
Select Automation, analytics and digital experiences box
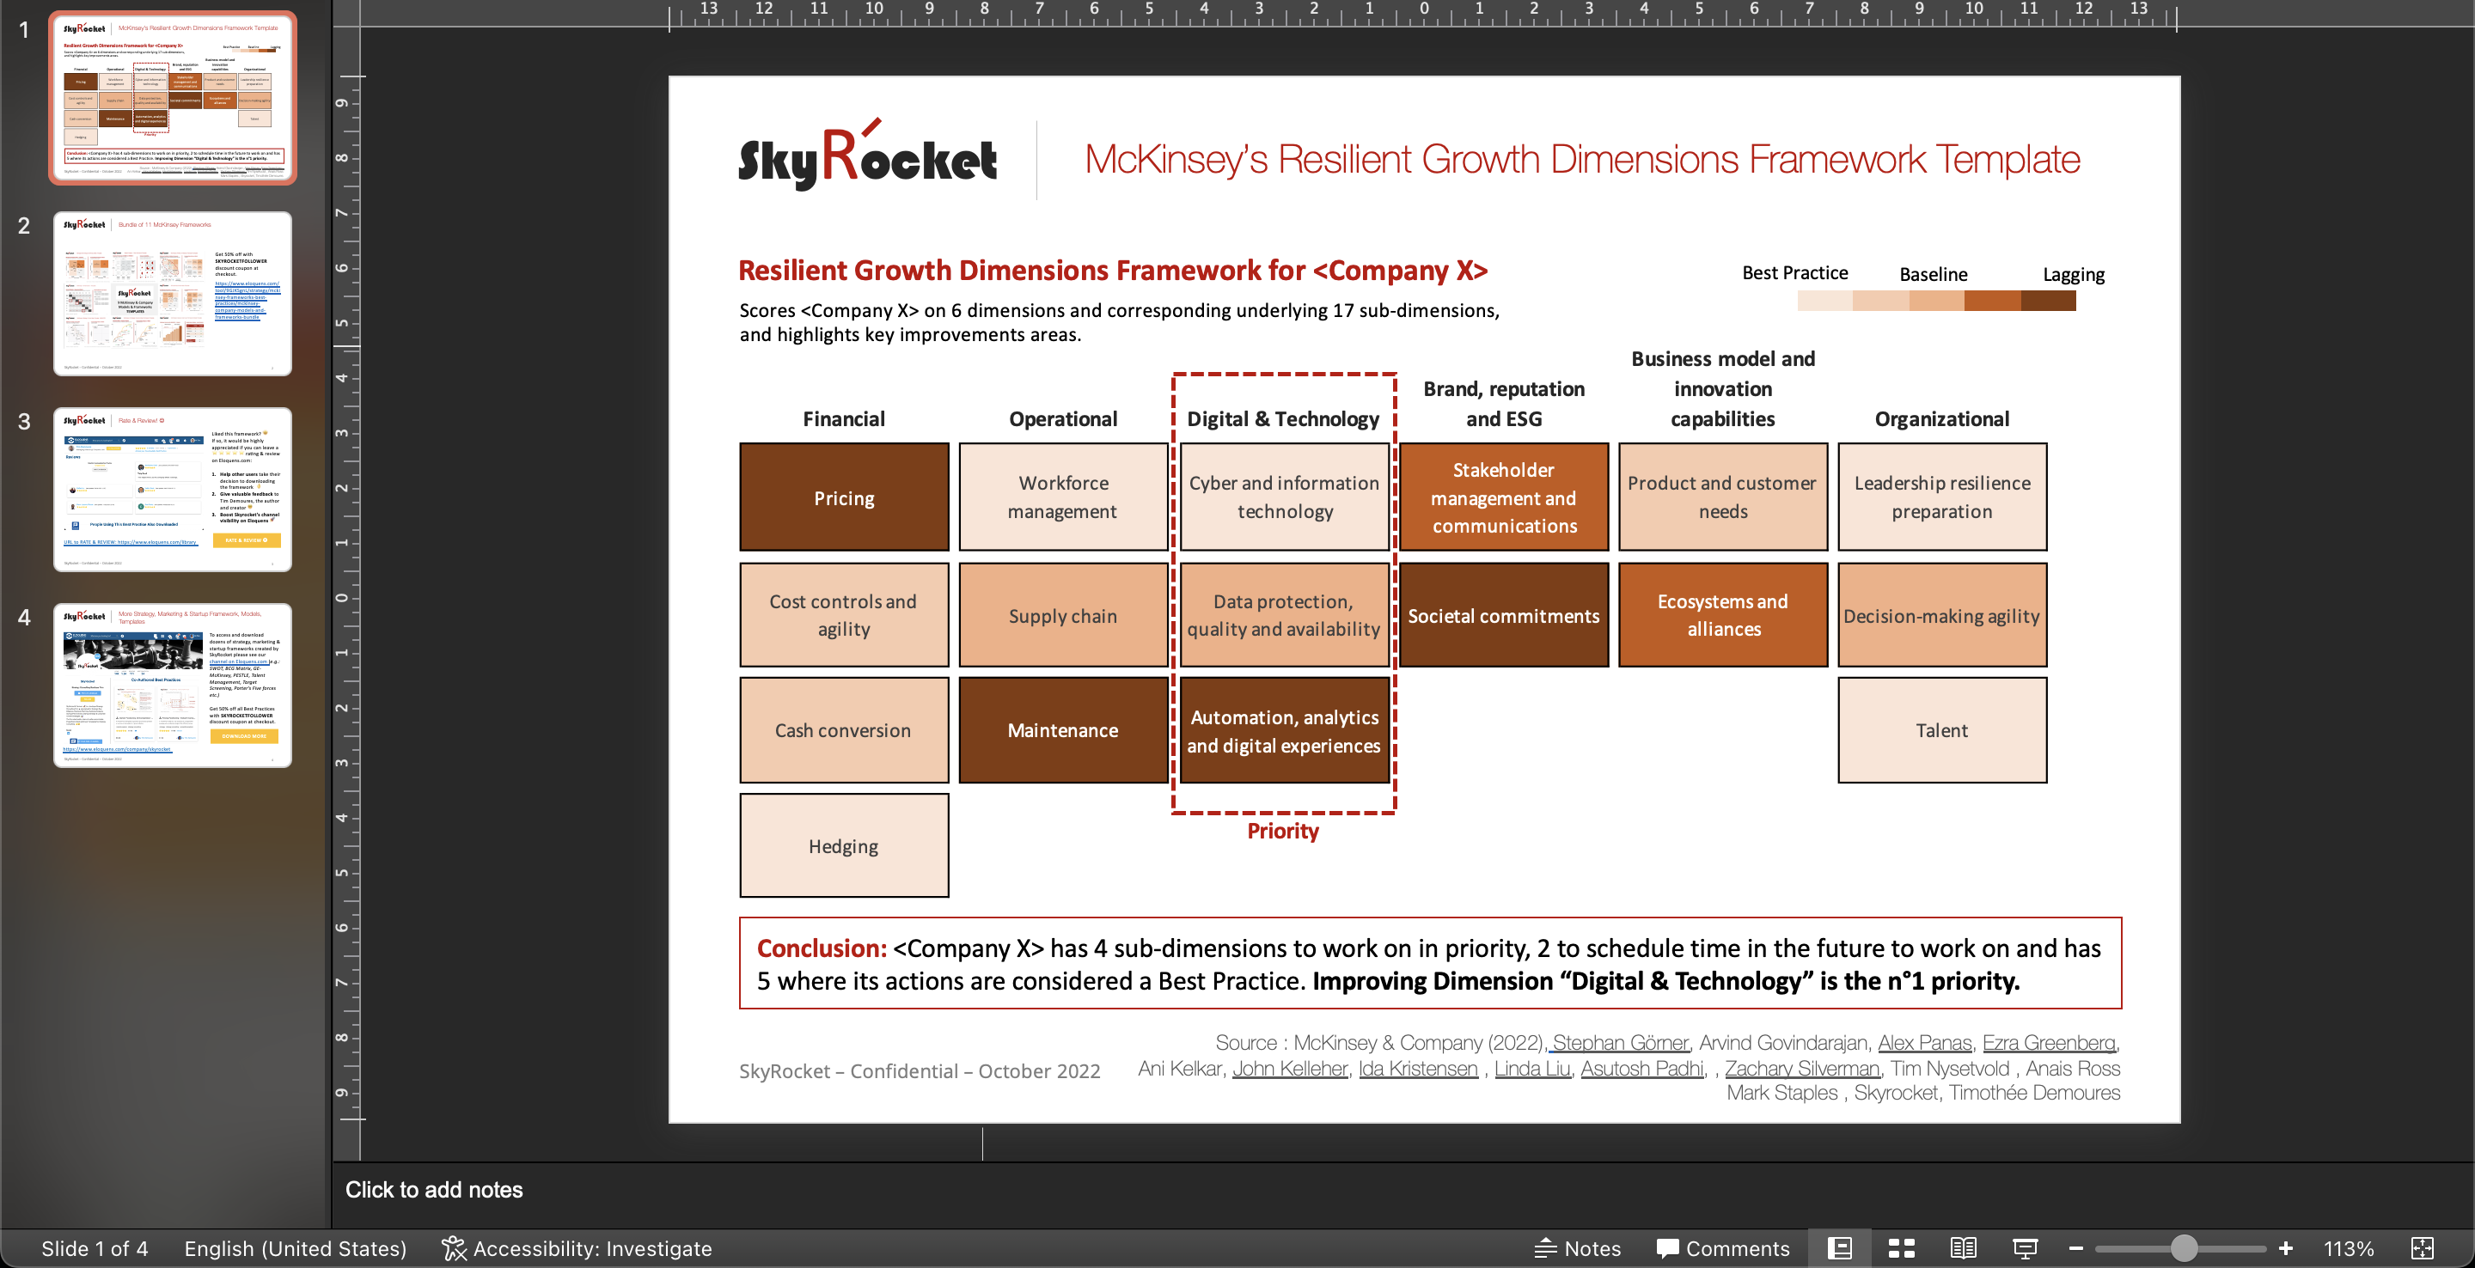click(x=1285, y=730)
